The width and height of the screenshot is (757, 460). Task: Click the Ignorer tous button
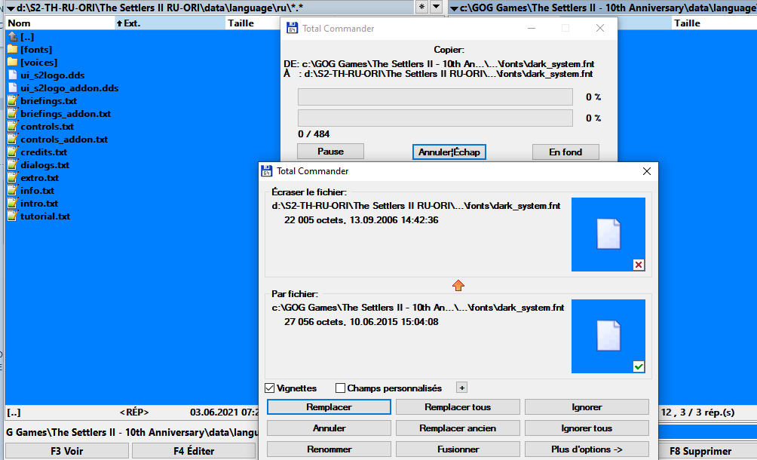[587, 428]
